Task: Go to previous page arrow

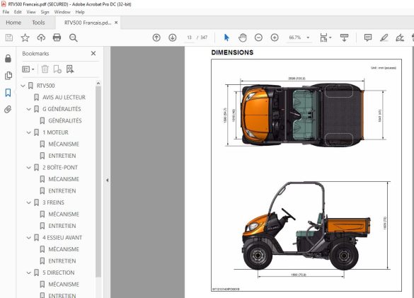Action: [156, 38]
